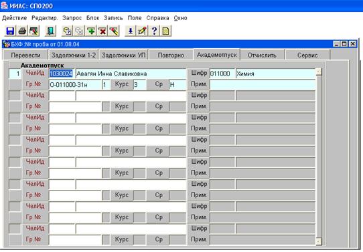Open the Действие menu
Image resolution: width=363 pixels, height=252 pixels.
[14, 18]
